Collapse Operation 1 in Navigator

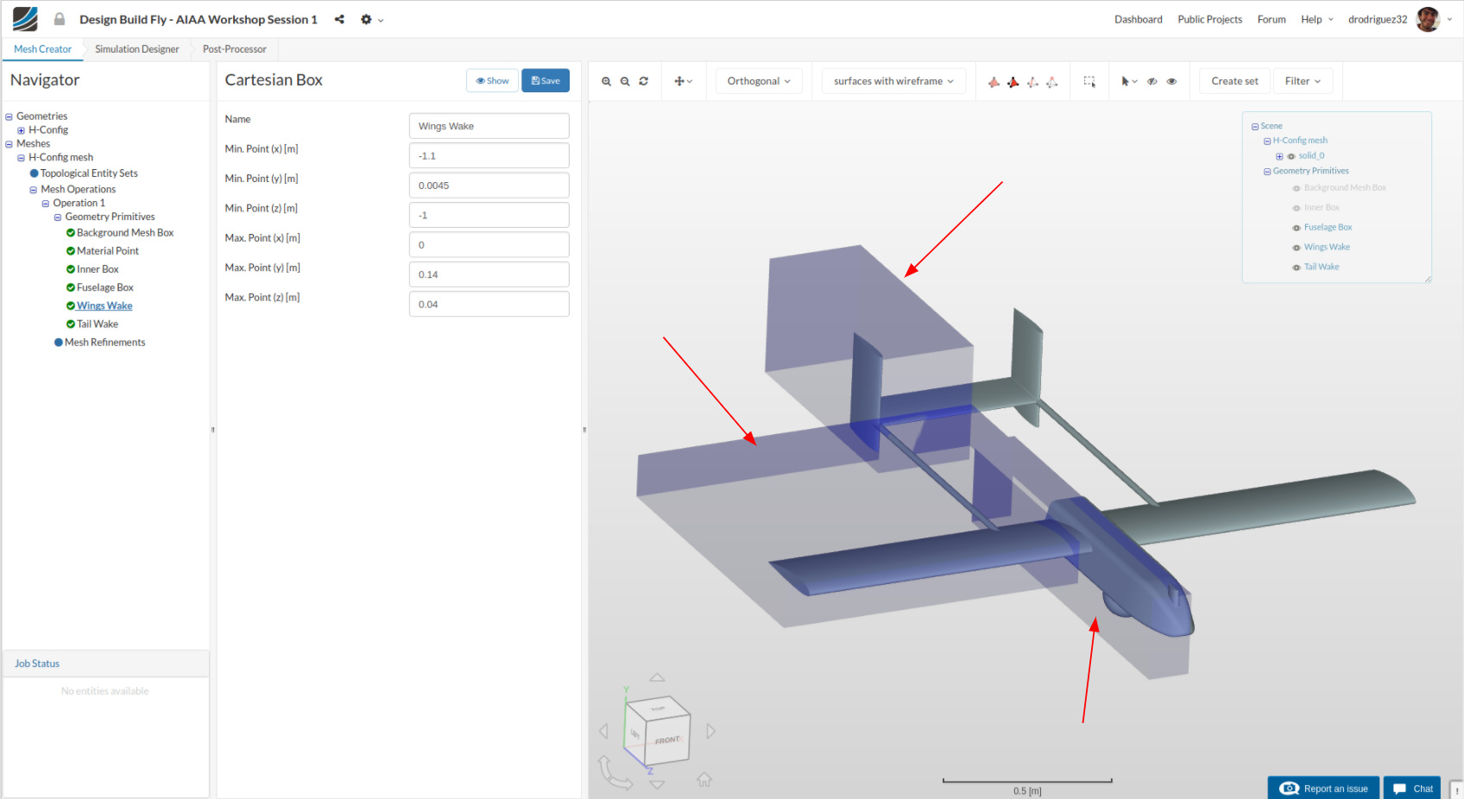45,204
